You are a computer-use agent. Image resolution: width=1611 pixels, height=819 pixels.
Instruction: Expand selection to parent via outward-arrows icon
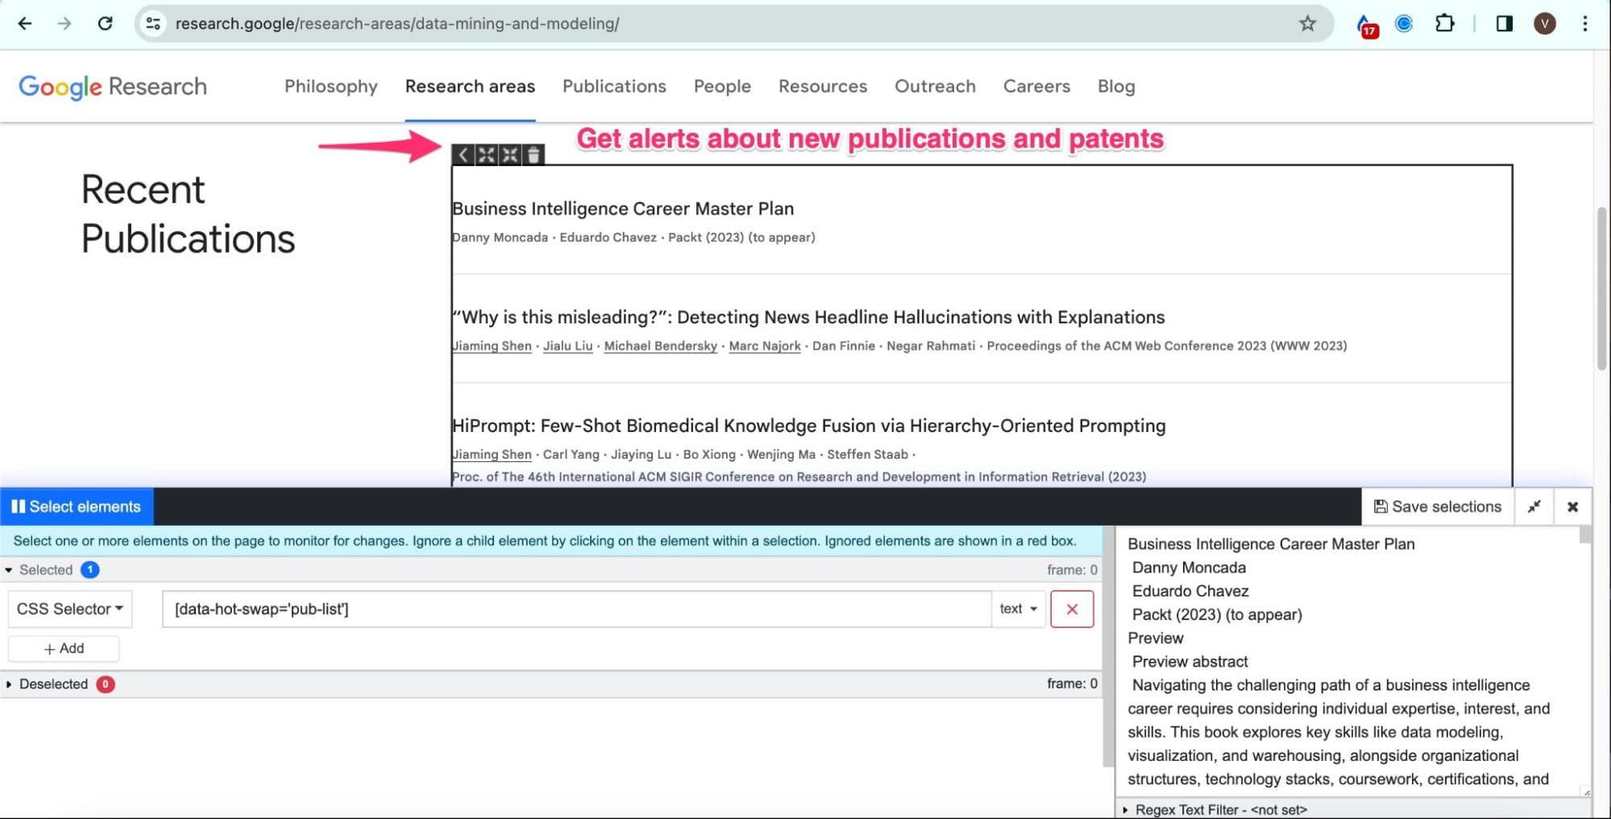pyautogui.click(x=487, y=155)
